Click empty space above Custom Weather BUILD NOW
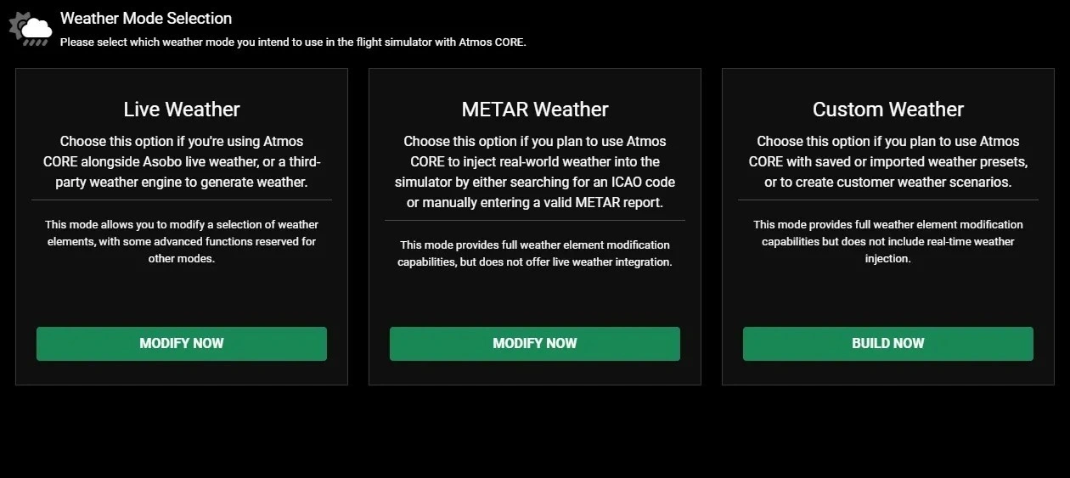Image resolution: width=1070 pixels, height=478 pixels. pos(888,297)
